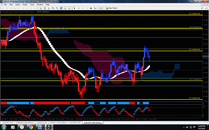Image resolution: width=209 pixels, height=130 pixels.
Task: Click the bottom 'D1 3 years old' label
Action: click(x=195, y=98)
